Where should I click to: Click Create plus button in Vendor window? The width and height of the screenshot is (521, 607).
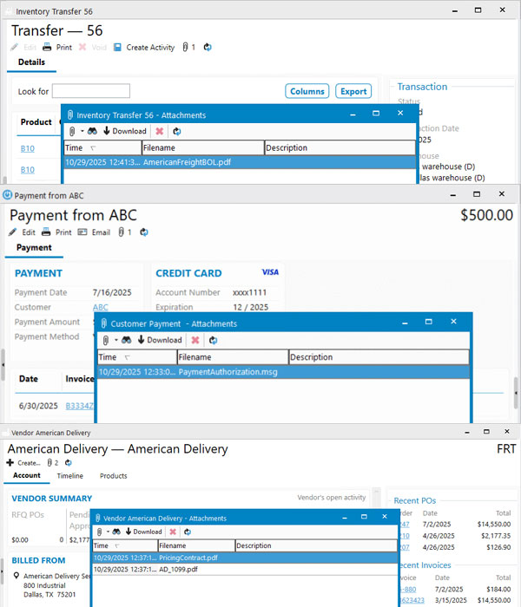click(10, 462)
